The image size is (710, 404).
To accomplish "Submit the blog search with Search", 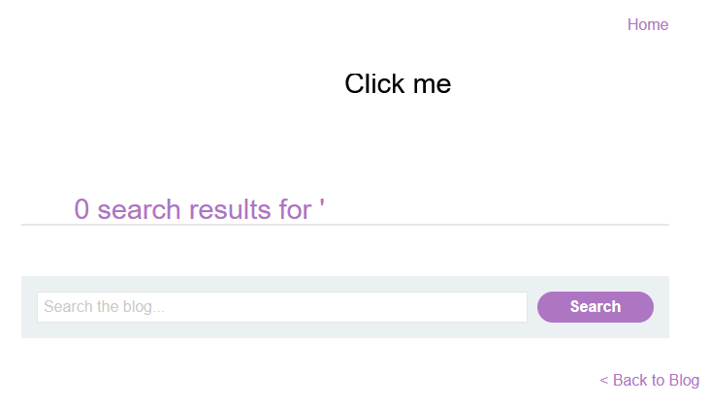I will tap(595, 307).
